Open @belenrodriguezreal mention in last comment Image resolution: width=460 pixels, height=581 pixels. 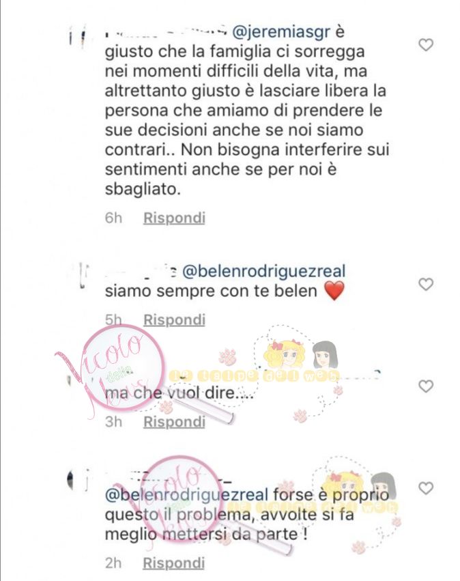[187, 495]
